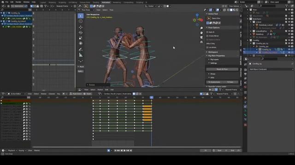Switch viewport shading to Rendered

[x=237, y=10]
